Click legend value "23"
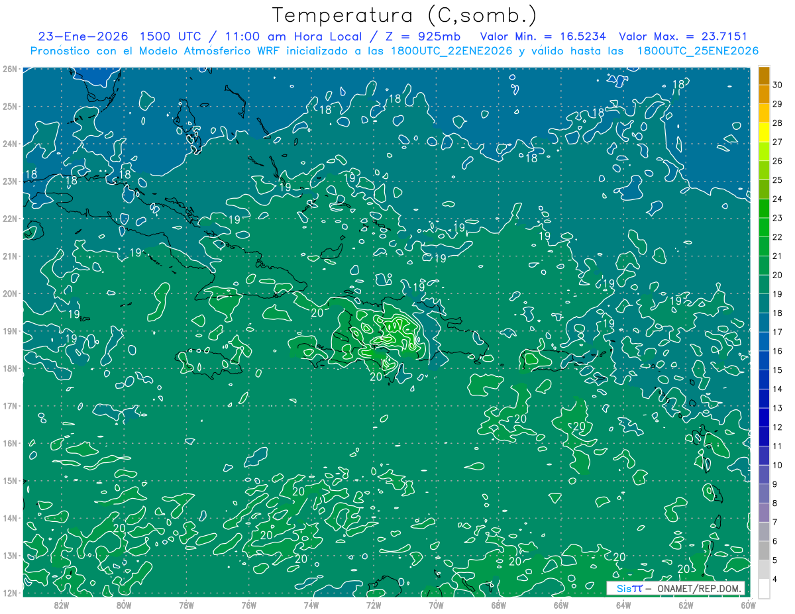This screenshot has height=614, width=795. [778, 218]
